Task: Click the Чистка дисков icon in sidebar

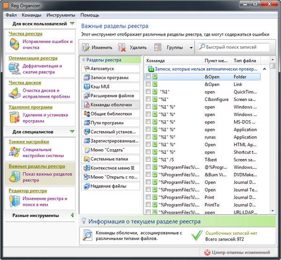Action: tap(15, 94)
